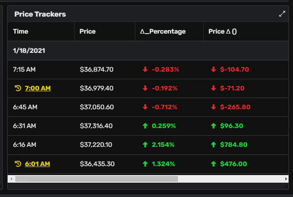Sort by the Price Δ () column header
The height and width of the screenshot is (197, 293).
[246, 31]
